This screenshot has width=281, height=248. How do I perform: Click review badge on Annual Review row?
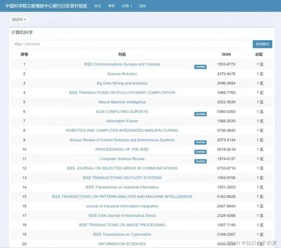200,142
